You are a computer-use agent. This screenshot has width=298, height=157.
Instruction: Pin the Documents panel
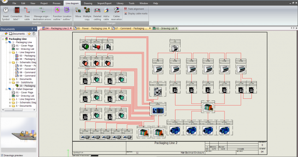tap(32, 29)
